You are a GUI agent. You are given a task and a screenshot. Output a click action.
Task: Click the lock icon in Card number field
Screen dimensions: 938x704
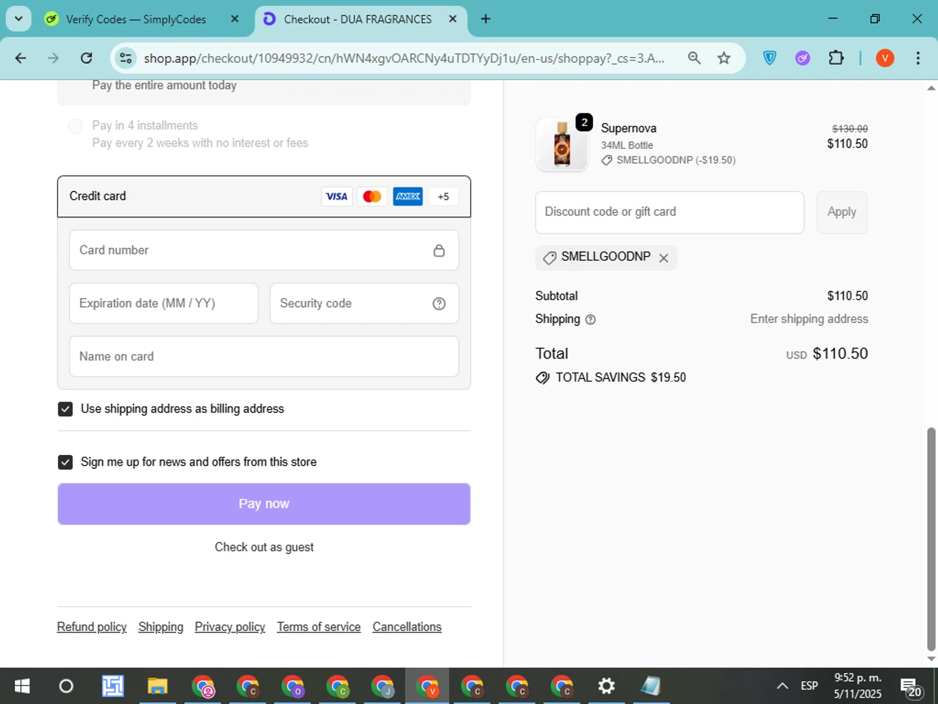pyautogui.click(x=439, y=250)
